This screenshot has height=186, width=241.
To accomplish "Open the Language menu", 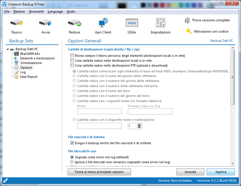I will tap(55, 12).
